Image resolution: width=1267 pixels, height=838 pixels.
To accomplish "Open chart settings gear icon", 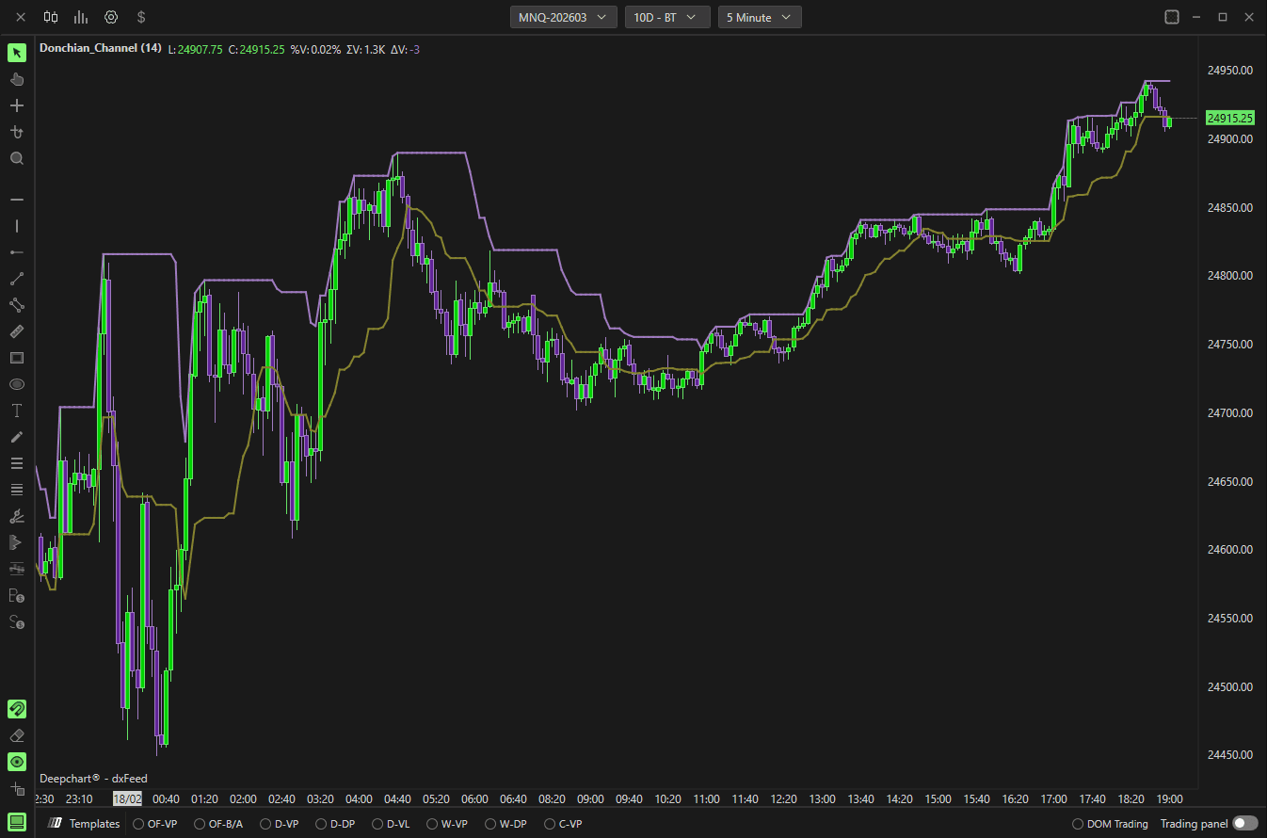I will click(x=111, y=17).
